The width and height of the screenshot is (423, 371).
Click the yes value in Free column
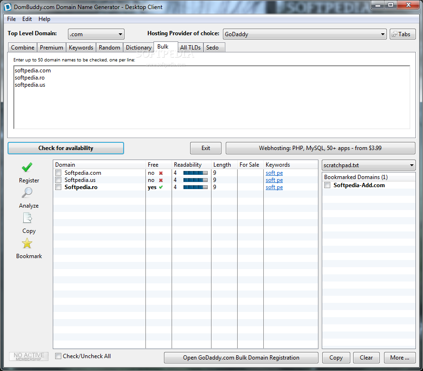152,187
